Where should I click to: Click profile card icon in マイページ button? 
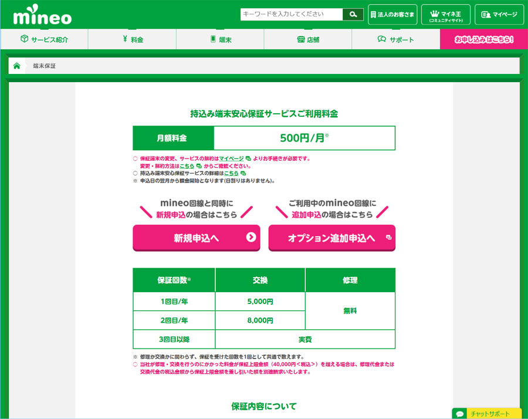coord(486,15)
